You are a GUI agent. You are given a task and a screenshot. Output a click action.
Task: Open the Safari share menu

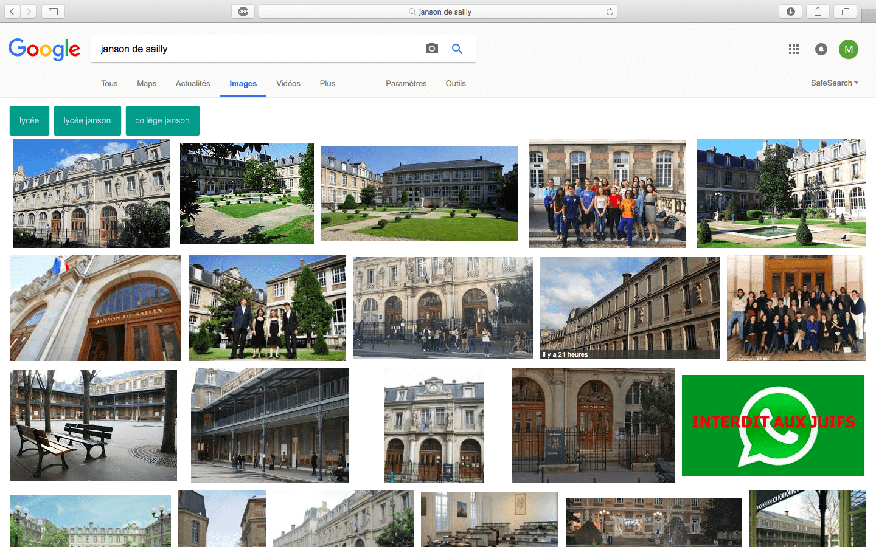[818, 12]
